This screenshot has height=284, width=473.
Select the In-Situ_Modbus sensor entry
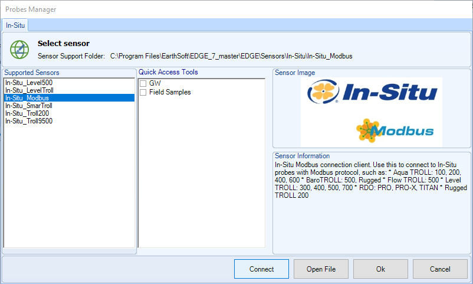pyautogui.click(x=28, y=98)
